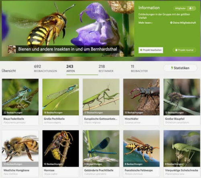Click the Westliche Honigbiene species name

[16, 170]
